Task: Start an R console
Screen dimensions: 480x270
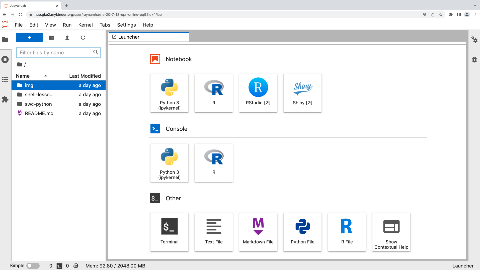Action: click(214, 163)
